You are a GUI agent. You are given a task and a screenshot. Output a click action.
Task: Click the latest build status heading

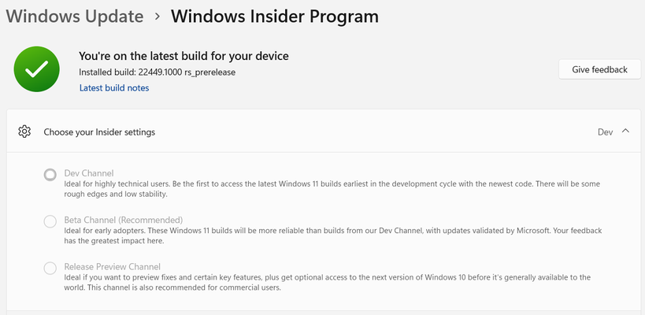tap(183, 56)
